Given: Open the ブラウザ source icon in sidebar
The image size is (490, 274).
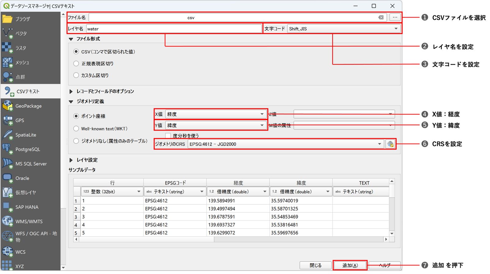Looking at the screenshot, I should [x=7, y=19].
